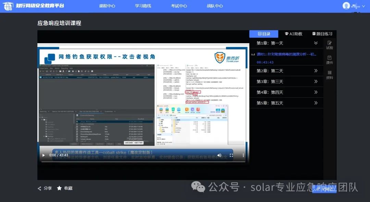
Task: Click the 写笔记 notes button
Action: (x=324, y=189)
